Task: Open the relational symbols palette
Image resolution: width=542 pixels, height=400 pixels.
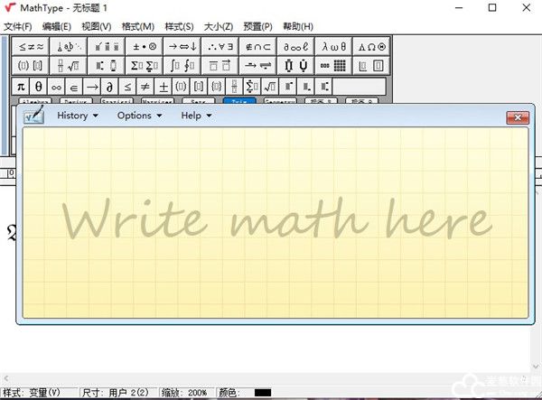Action: (31, 46)
